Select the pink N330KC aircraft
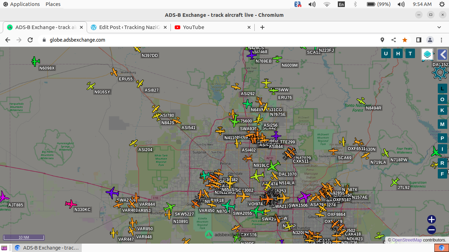Image resolution: width=449 pixels, height=252 pixels. tap(71, 204)
